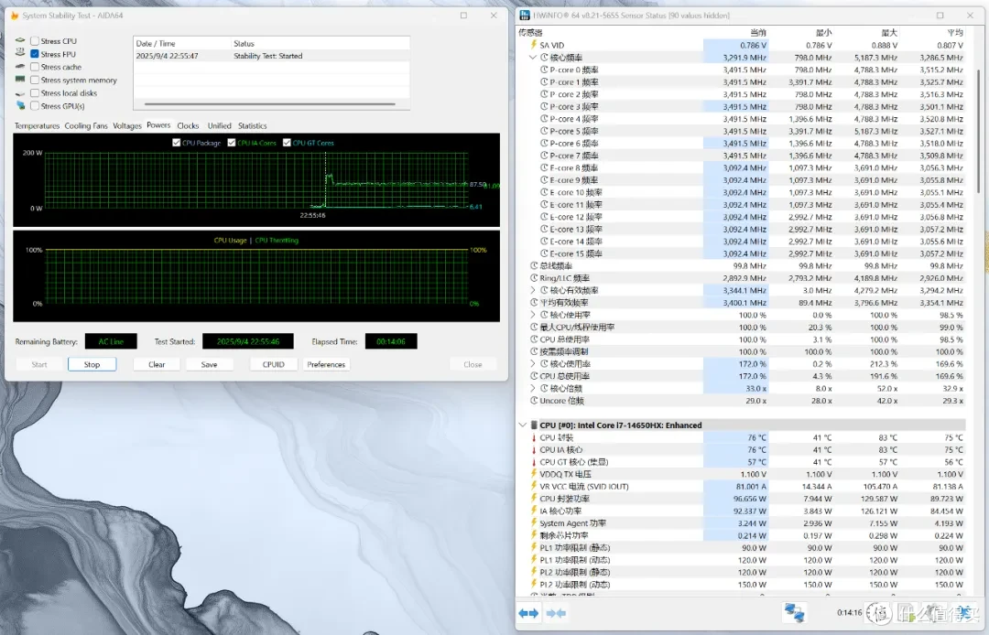Viewport: 989px width, 635px height.
Task: Stop the stability test
Action: click(x=92, y=364)
